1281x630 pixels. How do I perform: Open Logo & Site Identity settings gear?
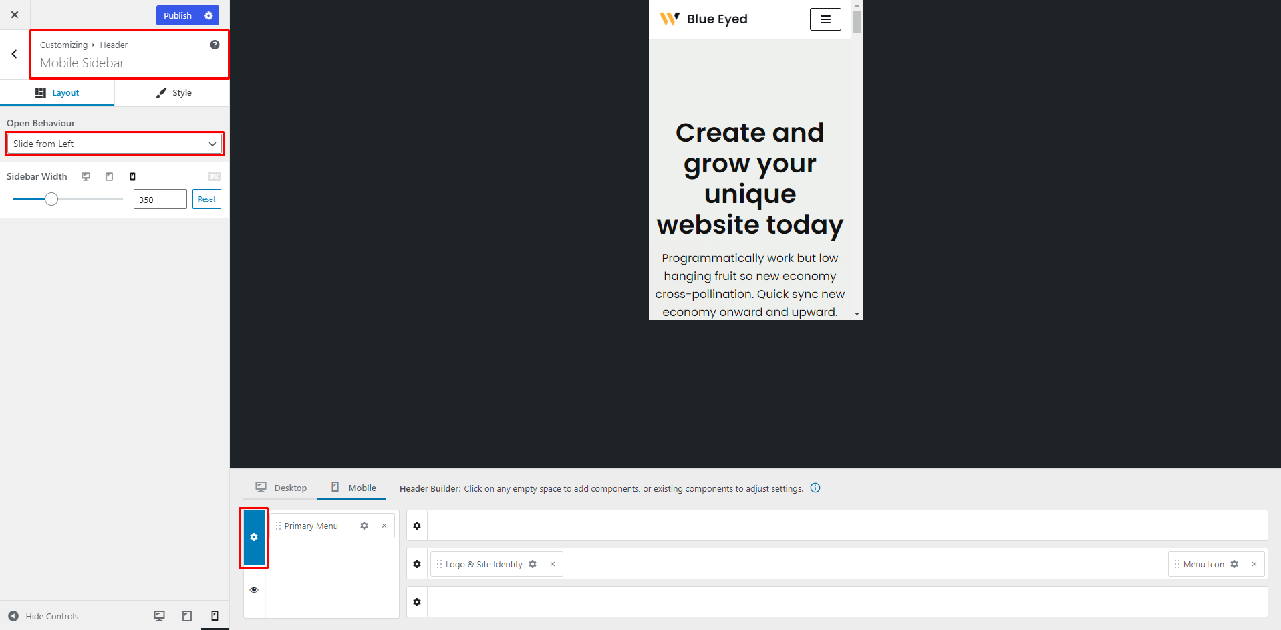click(x=533, y=564)
